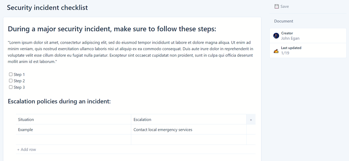The width and height of the screenshot is (349, 161).
Task: Click the empty Escalation cell in last row
Action: [x=188, y=140]
